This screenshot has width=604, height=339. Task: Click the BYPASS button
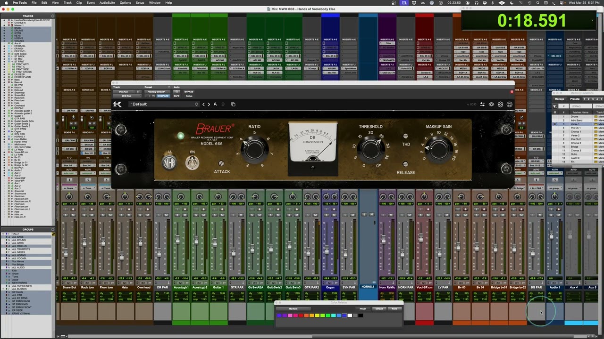pyautogui.click(x=189, y=92)
